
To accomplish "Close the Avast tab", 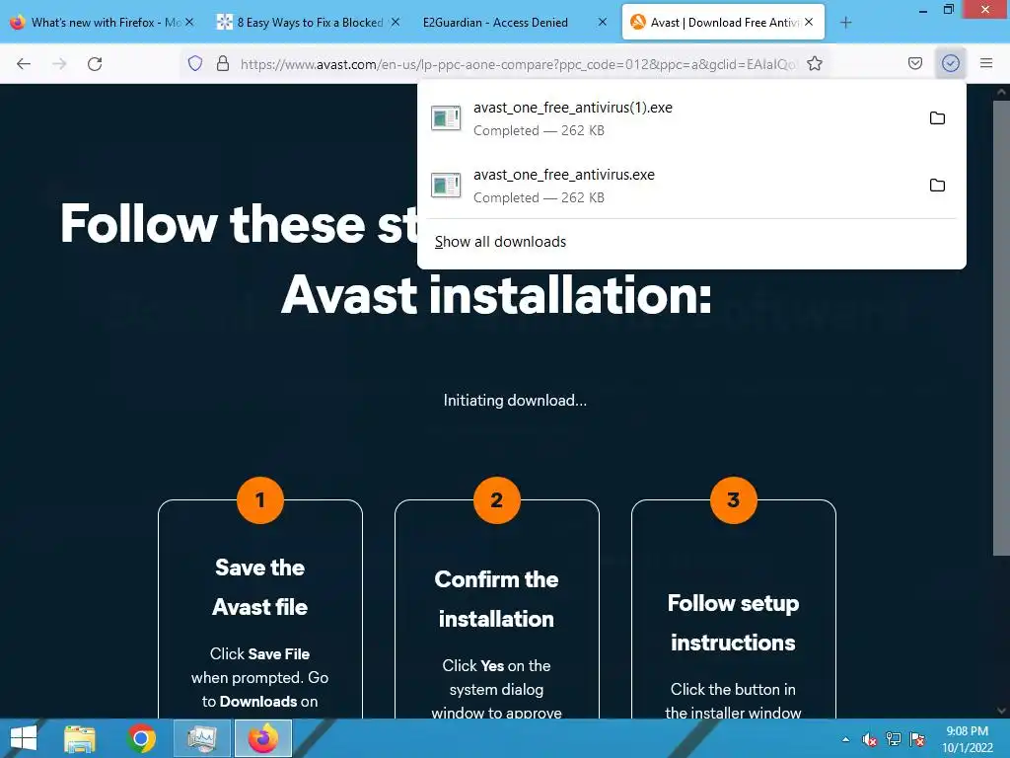I will (809, 22).
